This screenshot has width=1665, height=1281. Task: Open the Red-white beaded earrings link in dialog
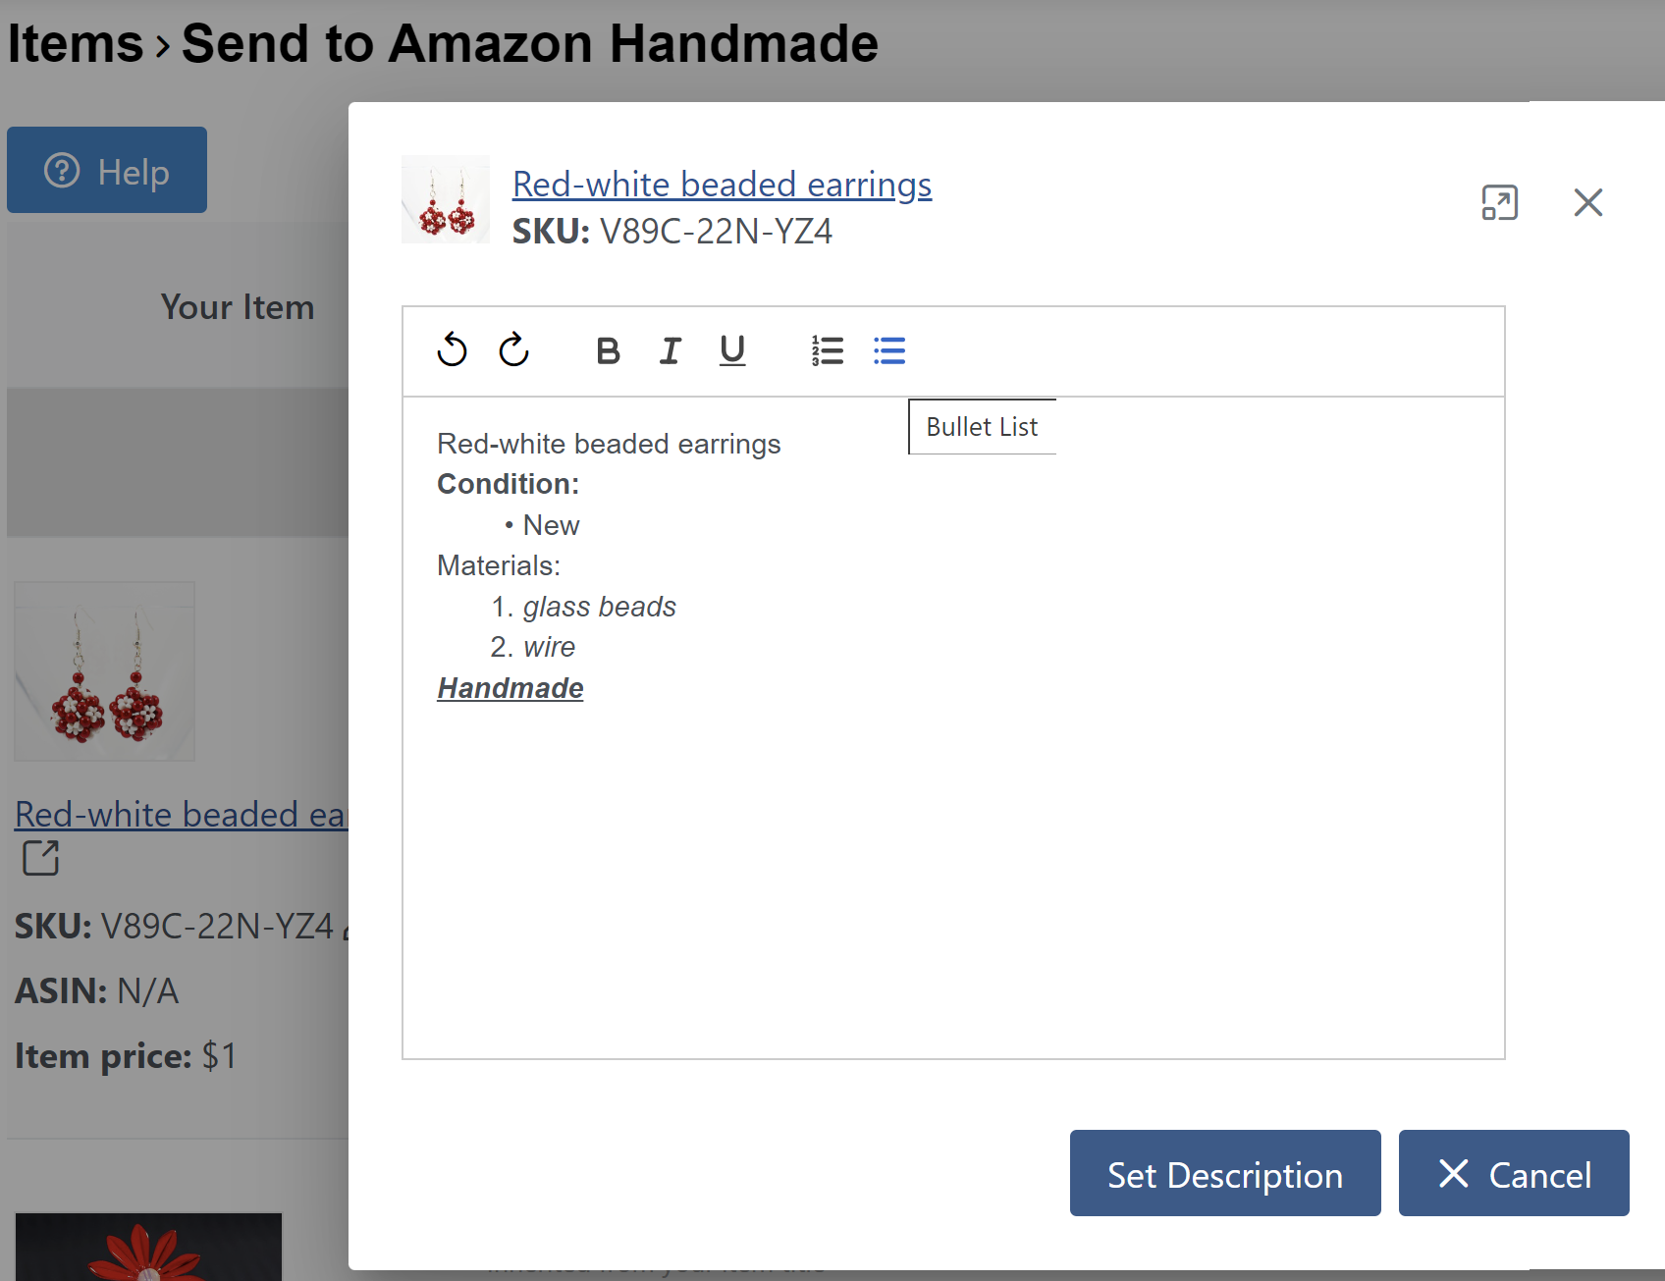[x=722, y=185]
